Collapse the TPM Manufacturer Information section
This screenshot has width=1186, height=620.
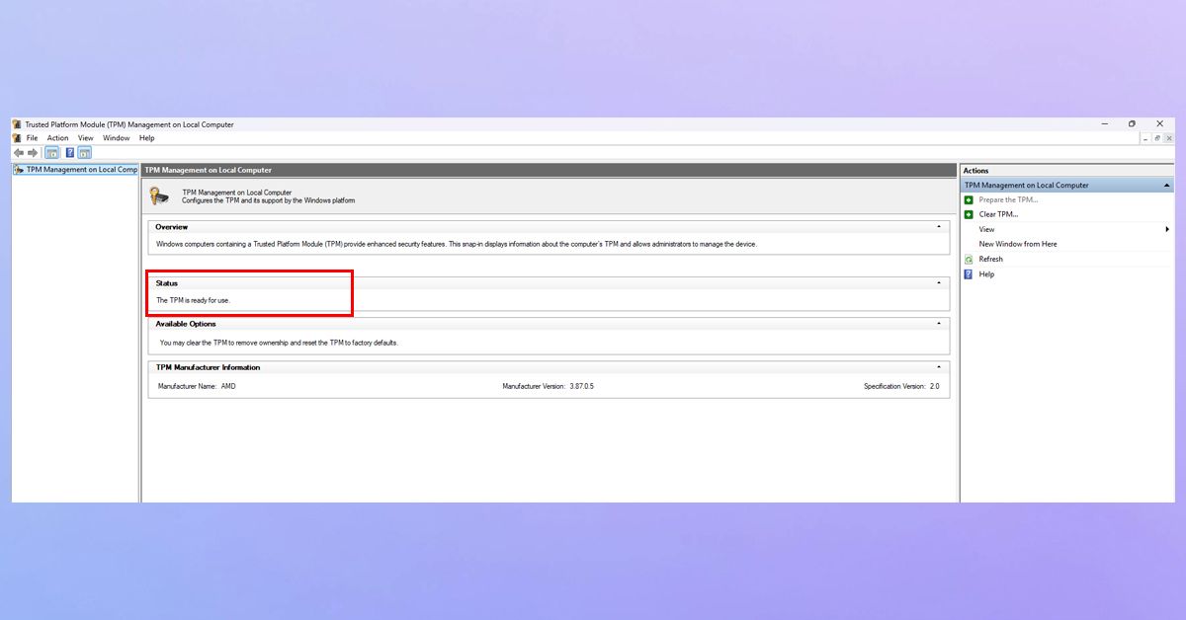pyautogui.click(x=937, y=366)
